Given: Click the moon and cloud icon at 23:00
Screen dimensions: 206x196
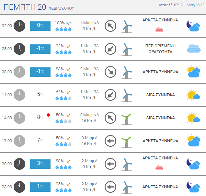Looking at the screenshot, I should tap(193, 187).
